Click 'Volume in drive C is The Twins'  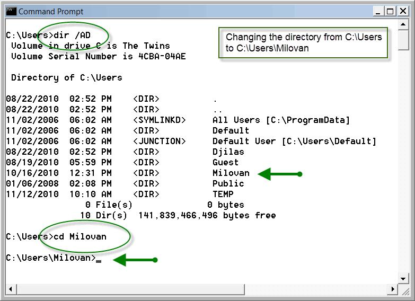[91, 46]
